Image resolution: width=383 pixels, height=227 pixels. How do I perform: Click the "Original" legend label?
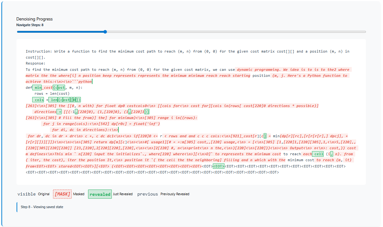[x=44, y=194]
